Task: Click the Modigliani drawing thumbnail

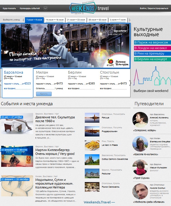Action: point(17,186)
